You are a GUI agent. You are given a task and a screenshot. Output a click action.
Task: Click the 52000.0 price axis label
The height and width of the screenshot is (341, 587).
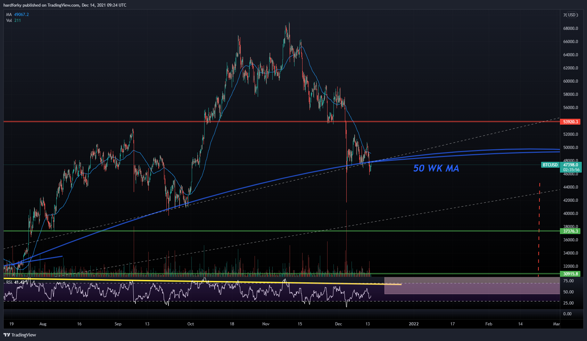pos(571,134)
